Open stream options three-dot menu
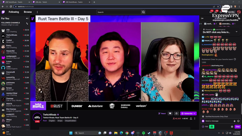The image size is (242, 136). point(195,119)
